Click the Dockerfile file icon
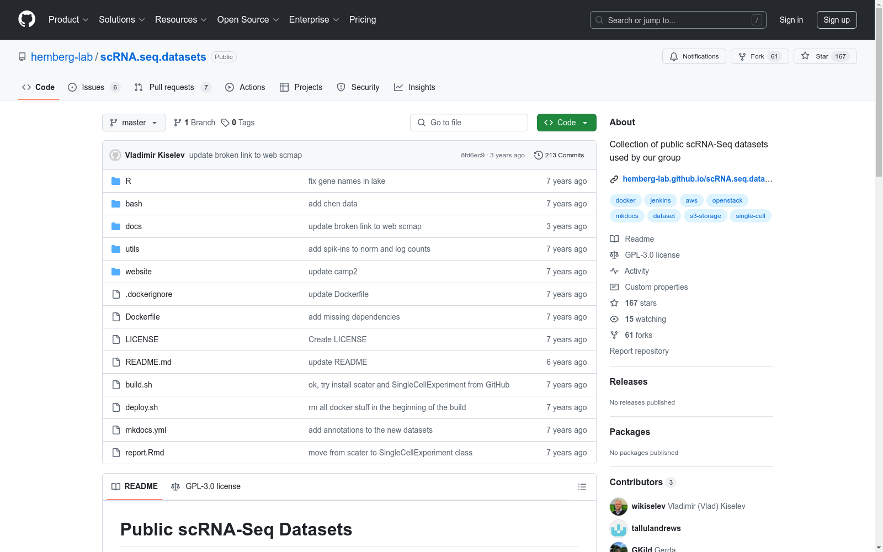 click(116, 317)
